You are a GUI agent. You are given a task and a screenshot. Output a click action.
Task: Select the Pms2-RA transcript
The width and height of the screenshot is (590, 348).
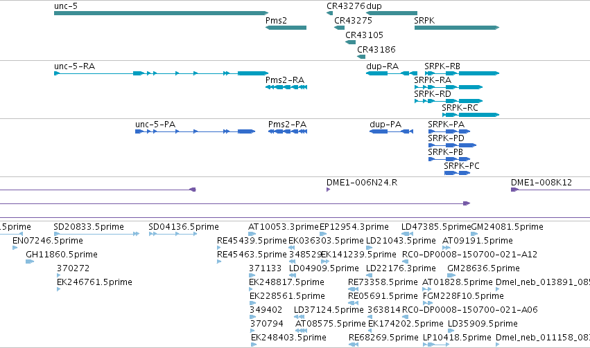[x=286, y=87]
